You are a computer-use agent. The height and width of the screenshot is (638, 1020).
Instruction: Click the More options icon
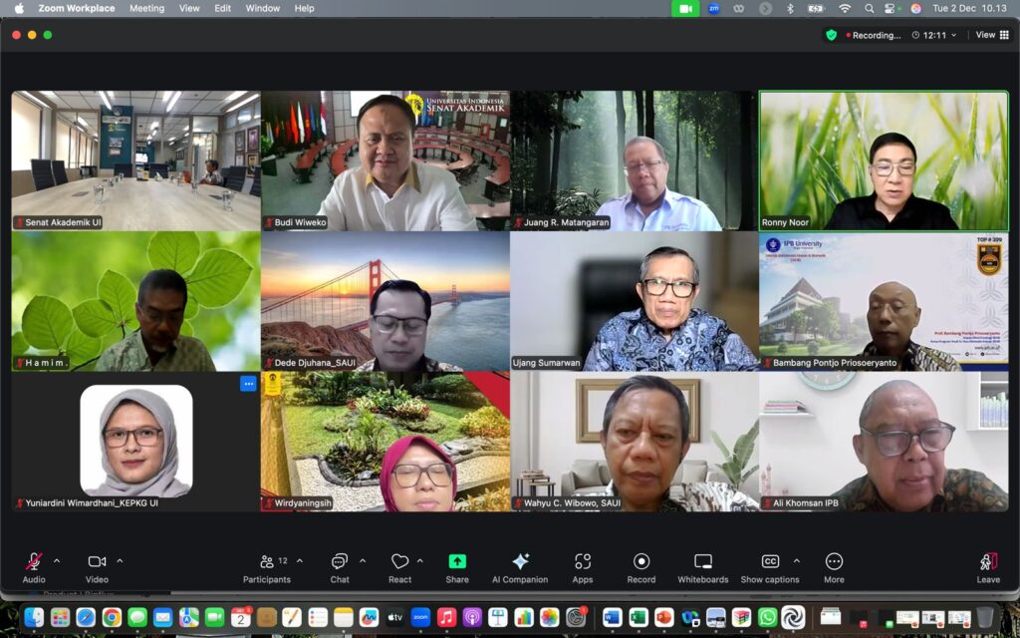pyautogui.click(x=834, y=562)
